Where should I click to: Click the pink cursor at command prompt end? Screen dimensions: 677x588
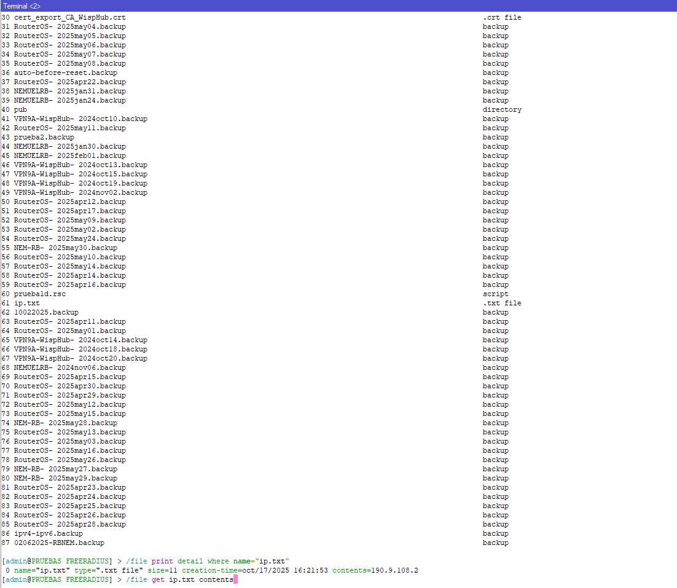[235, 580]
